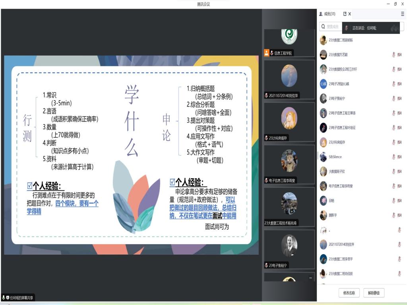Click microphone icon beside 23大数据二班李思宇
Image resolution: width=407 pixels, height=305 pixels.
(399, 259)
